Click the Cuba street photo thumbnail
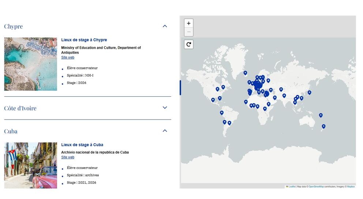Image resolution: width=363 pixels, height=199 pixels. point(31,165)
